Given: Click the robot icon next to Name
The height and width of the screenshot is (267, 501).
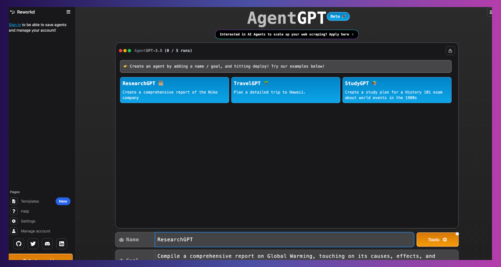Looking at the screenshot, I should pyautogui.click(x=121, y=240).
